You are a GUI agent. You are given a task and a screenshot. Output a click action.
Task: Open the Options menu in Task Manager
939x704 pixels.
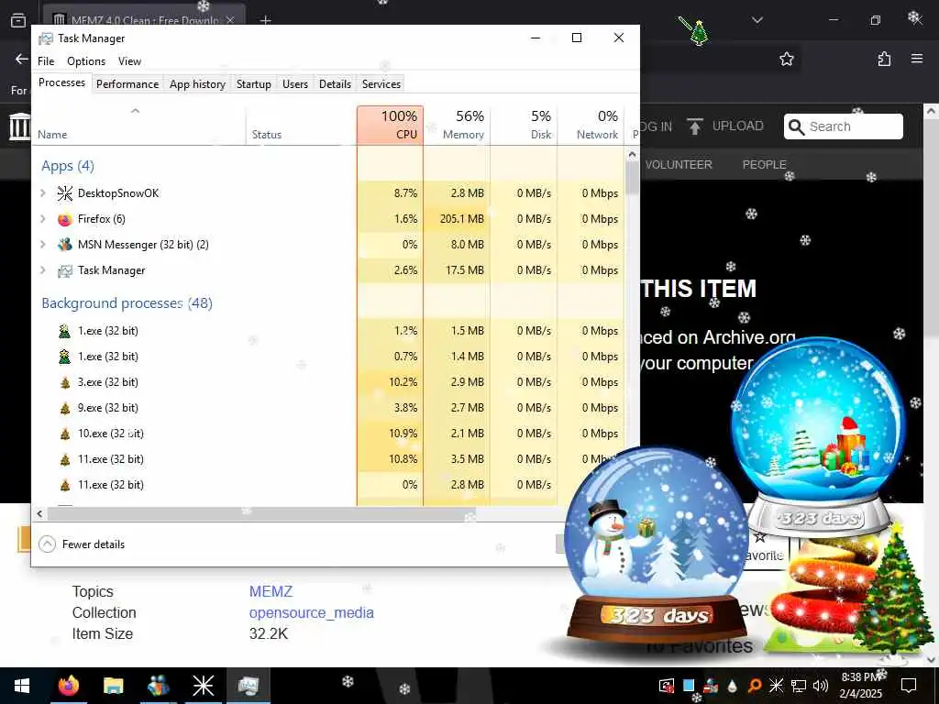[86, 61]
